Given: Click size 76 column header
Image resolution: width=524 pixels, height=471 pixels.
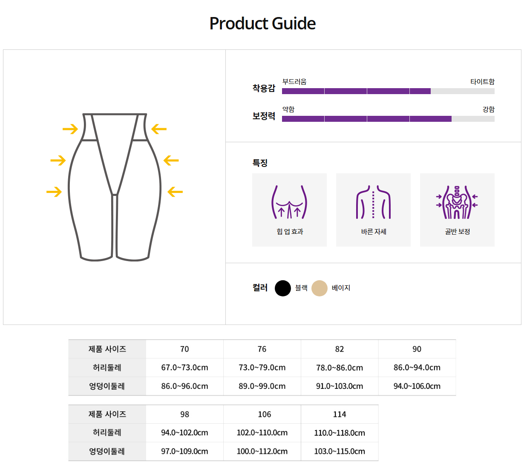Looking at the screenshot, I should [262, 349].
